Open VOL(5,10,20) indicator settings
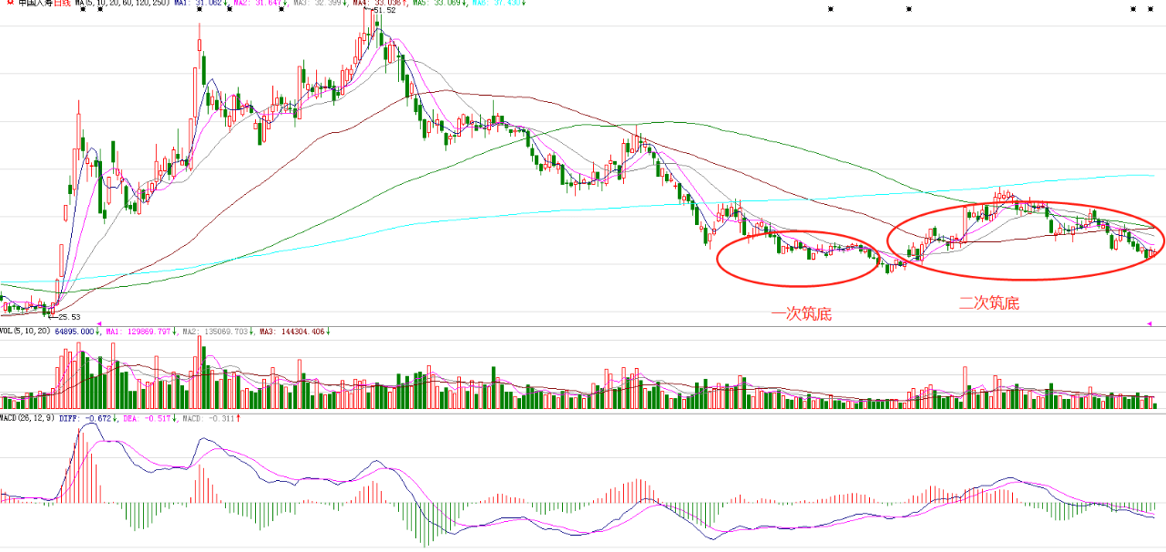The height and width of the screenshot is (552, 1166). (x=26, y=332)
